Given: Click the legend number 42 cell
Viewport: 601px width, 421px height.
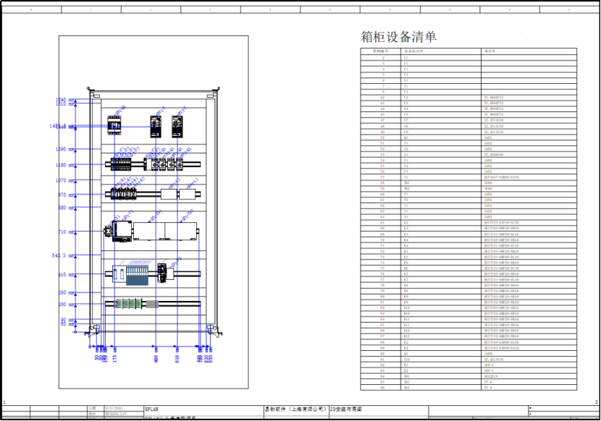Looking at the screenshot, I should coord(381,98).
